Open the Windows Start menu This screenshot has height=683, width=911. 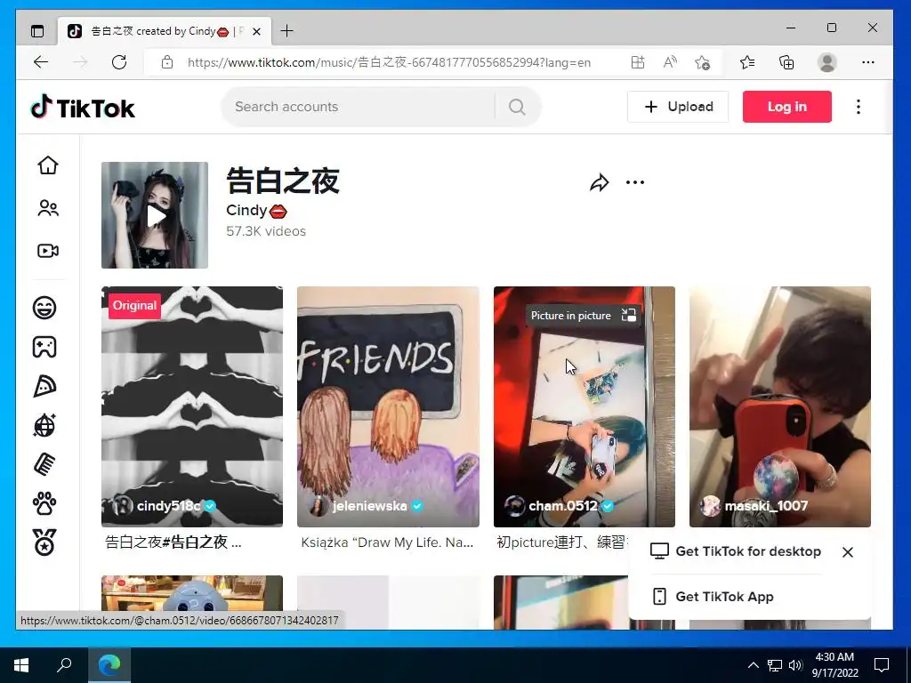point(21,664)
